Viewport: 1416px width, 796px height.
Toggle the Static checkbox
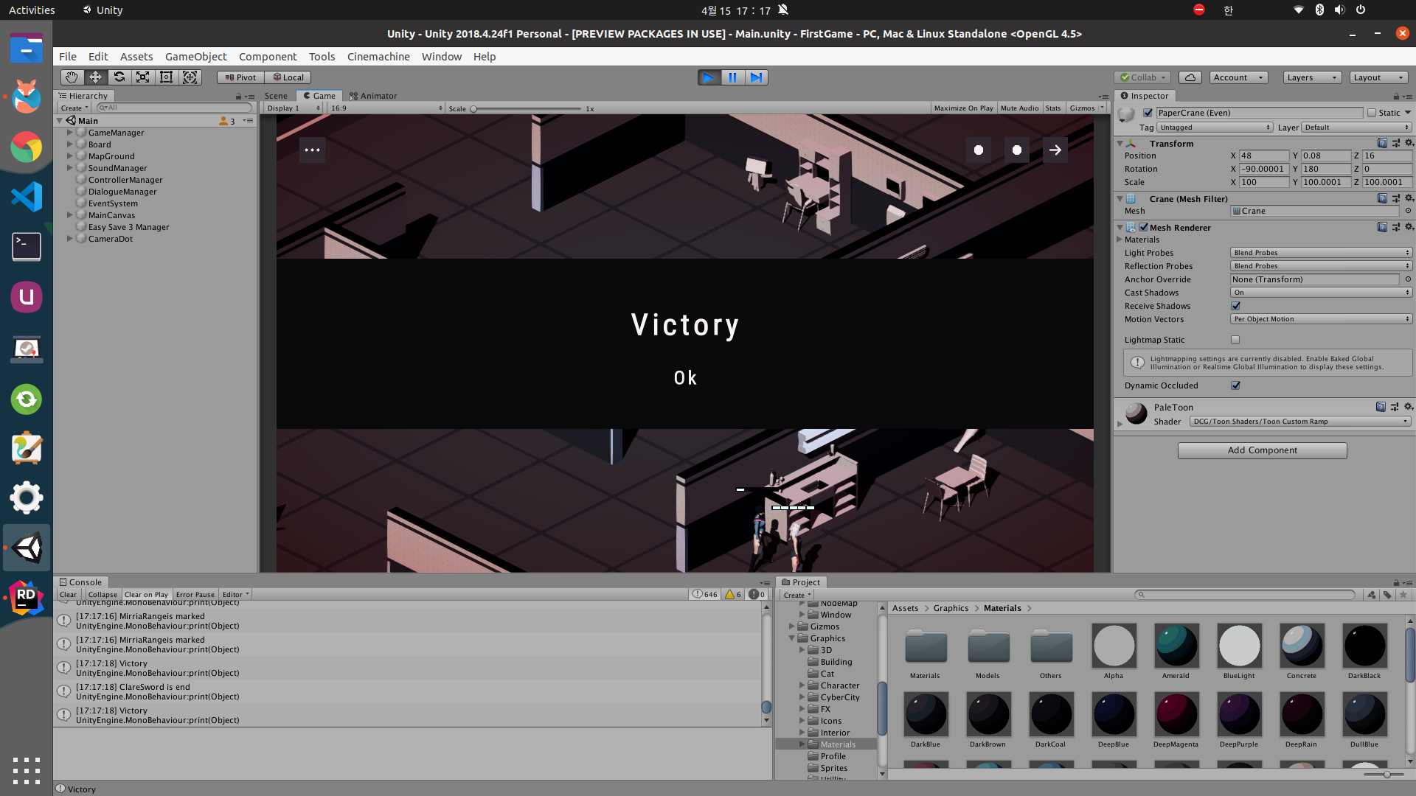pyautogui.click(x=1372, y=113)
